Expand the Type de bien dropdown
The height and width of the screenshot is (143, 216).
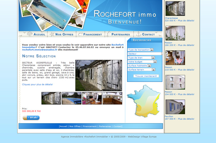(x=153, y=58)
